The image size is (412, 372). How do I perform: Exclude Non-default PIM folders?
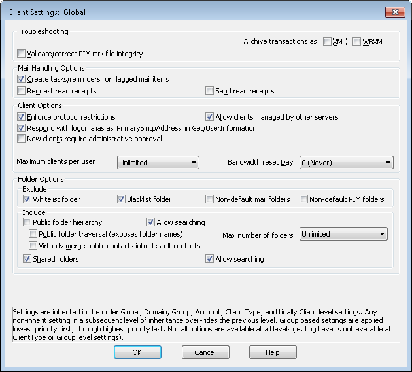click(303, 199)
